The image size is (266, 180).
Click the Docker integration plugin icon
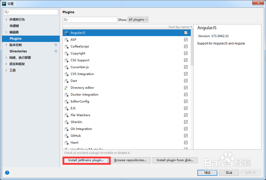point(66,95)
